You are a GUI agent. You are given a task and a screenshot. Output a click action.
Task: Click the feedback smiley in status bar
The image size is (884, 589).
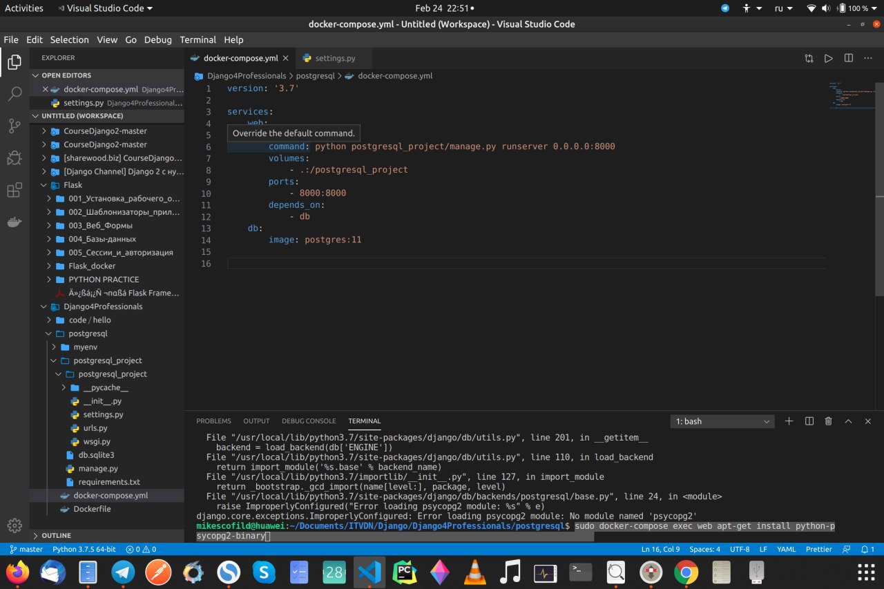click(847, 550)
